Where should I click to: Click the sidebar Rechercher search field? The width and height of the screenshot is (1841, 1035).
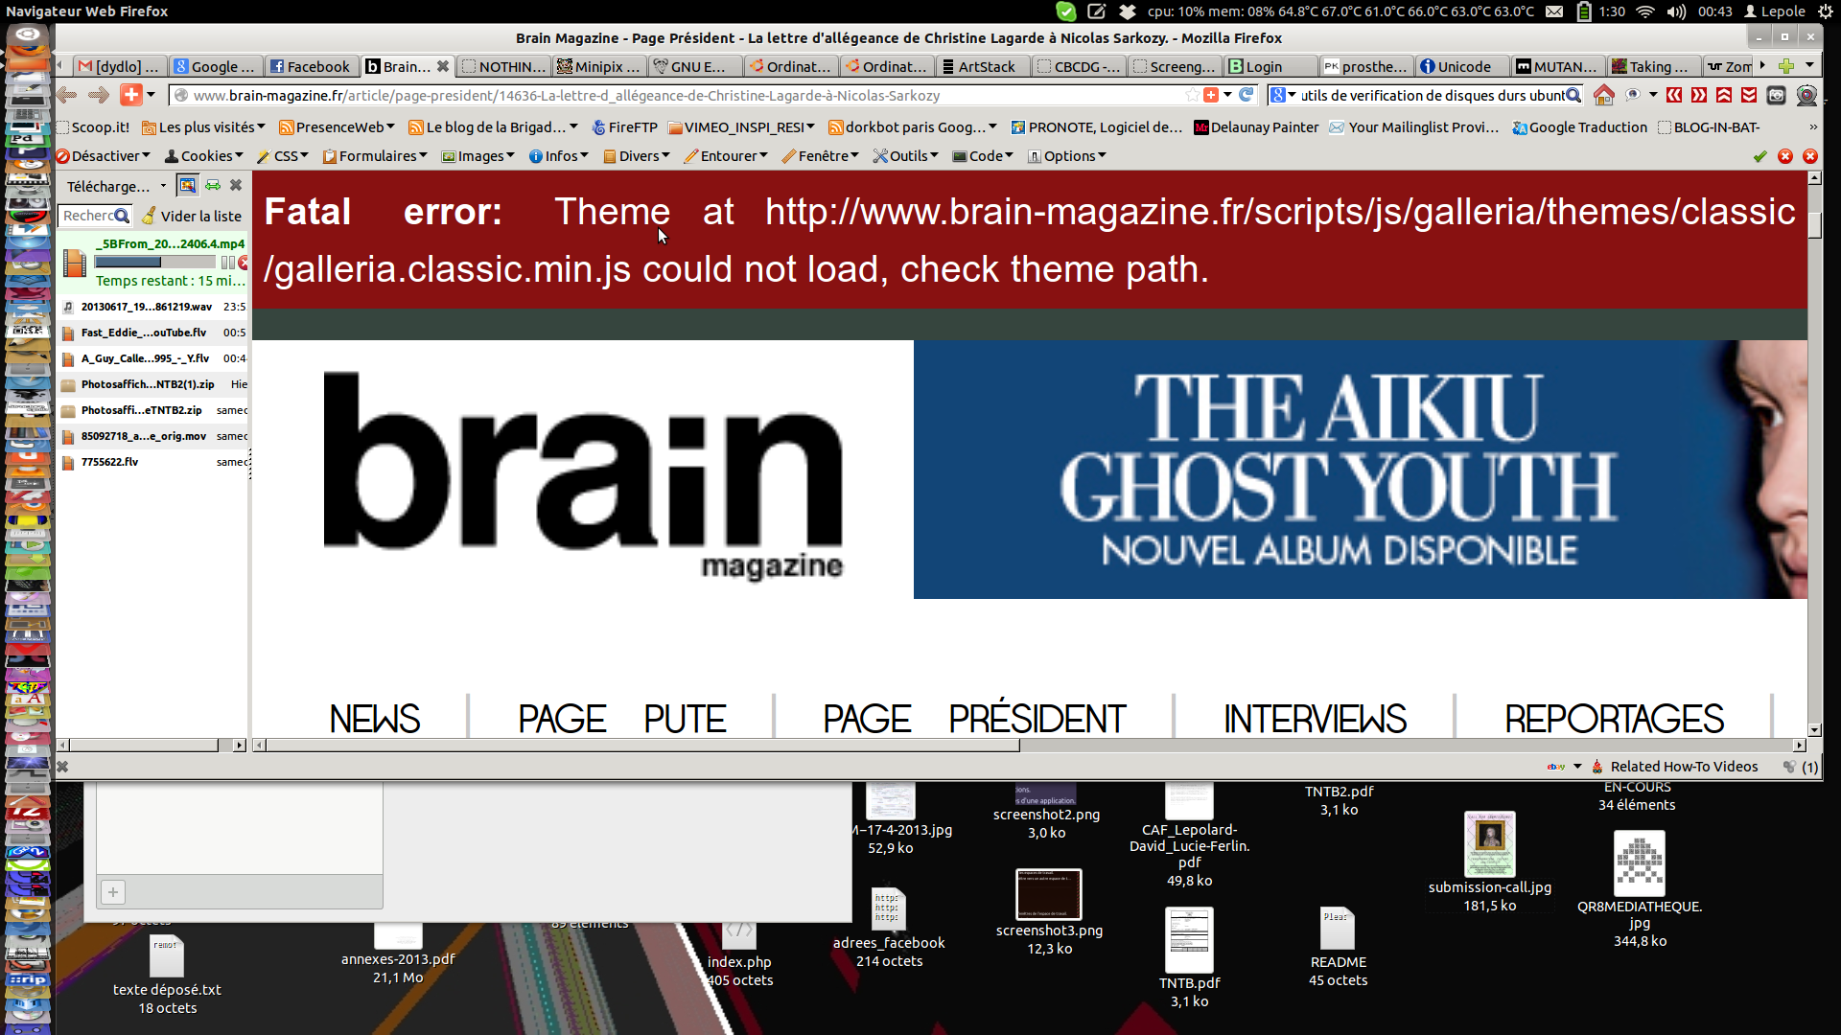click(88, 217)
